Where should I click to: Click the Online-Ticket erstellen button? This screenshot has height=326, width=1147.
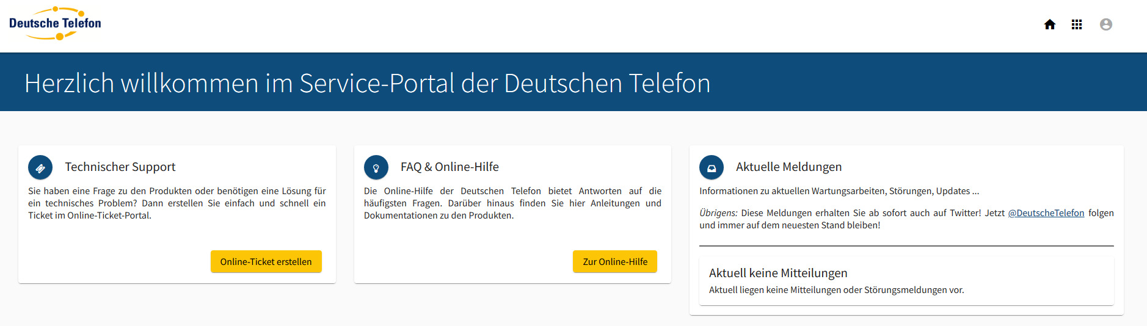pos(266,261)
